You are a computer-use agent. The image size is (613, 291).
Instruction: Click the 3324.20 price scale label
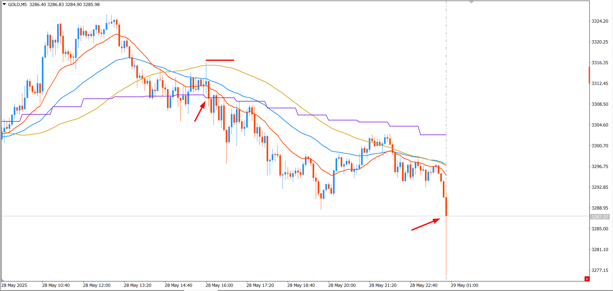(600, 21)
